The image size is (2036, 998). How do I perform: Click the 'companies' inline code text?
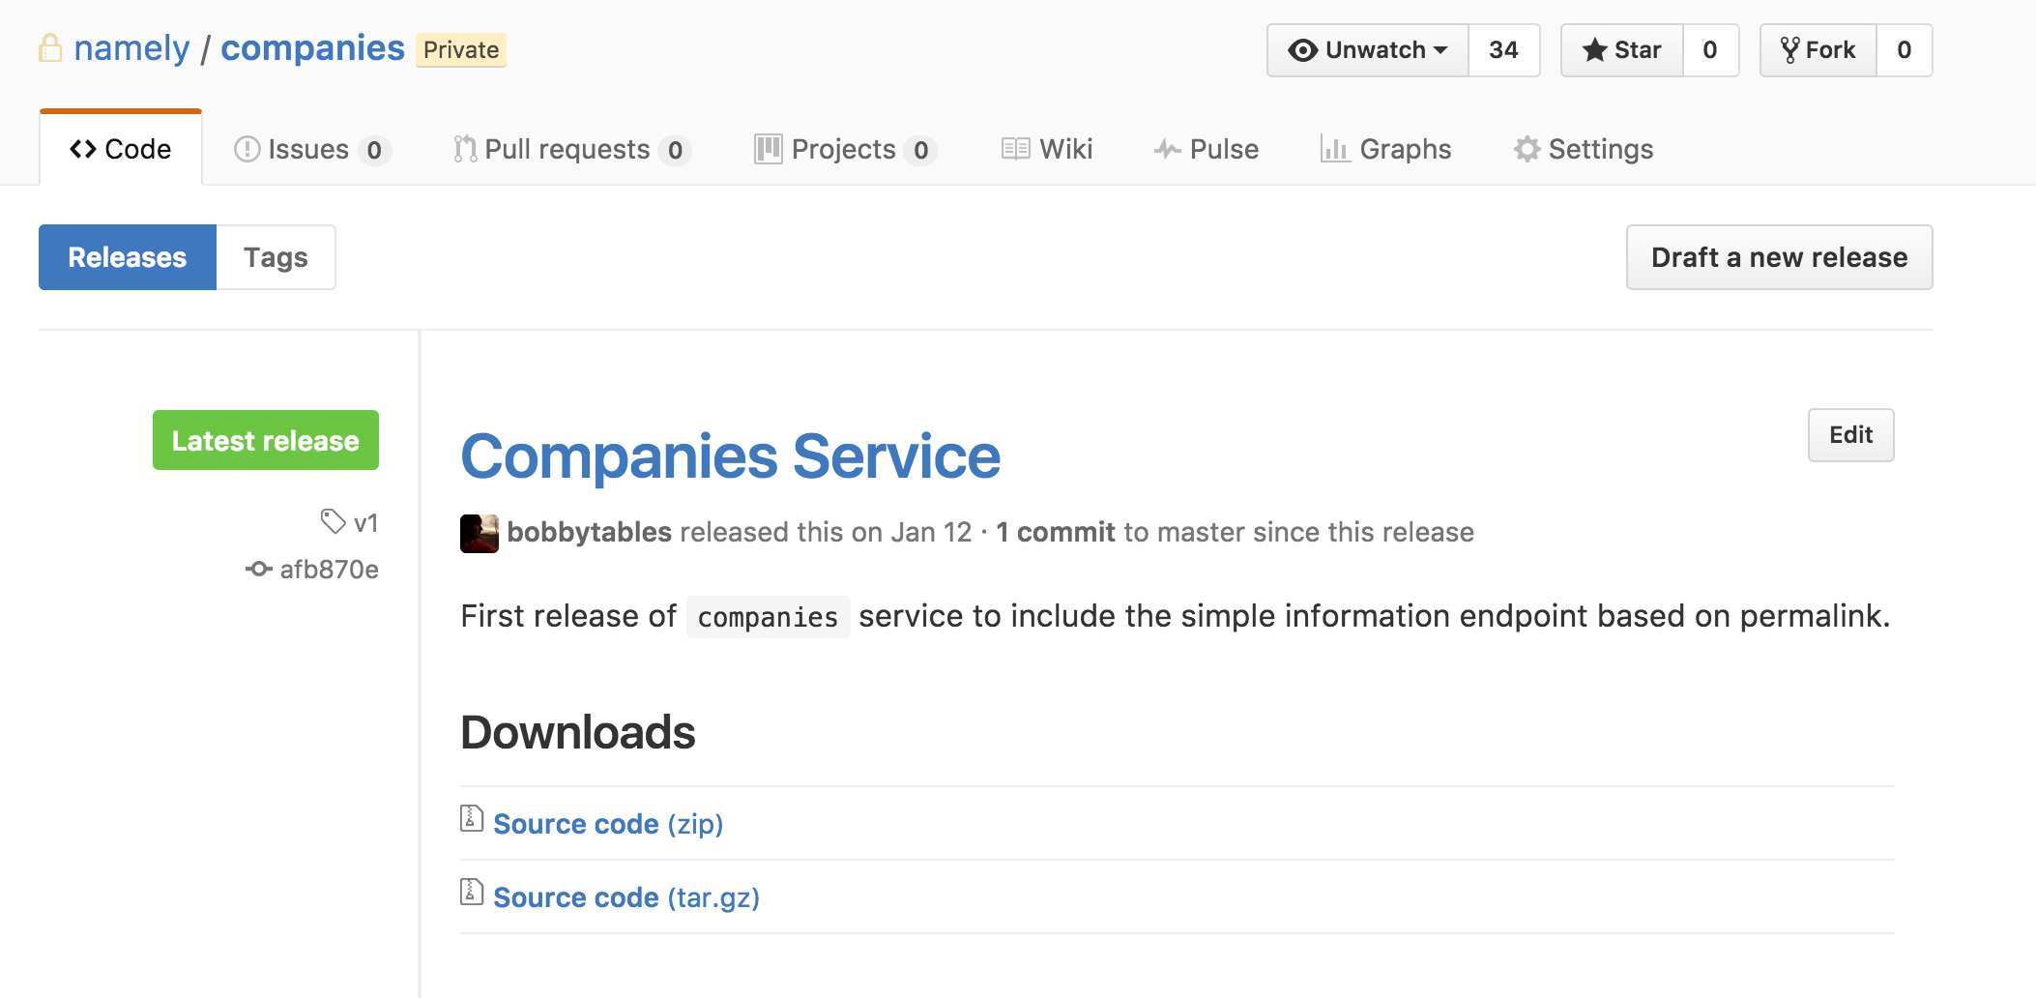pyautogui.click(x=768, y=617)
